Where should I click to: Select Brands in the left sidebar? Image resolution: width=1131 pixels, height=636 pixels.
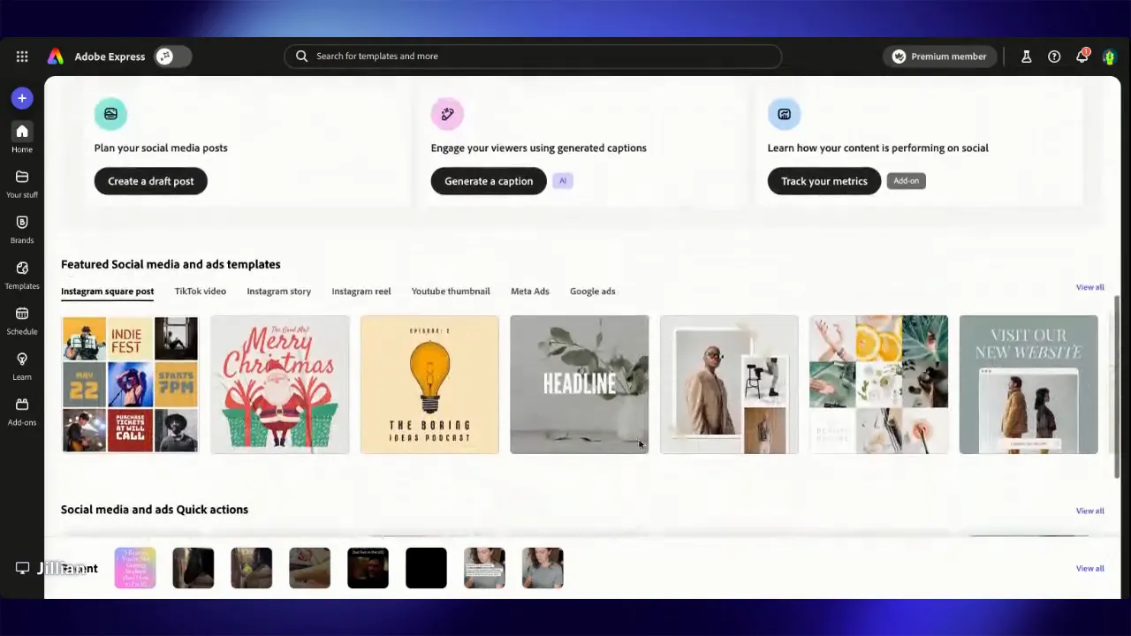[22, 228]
